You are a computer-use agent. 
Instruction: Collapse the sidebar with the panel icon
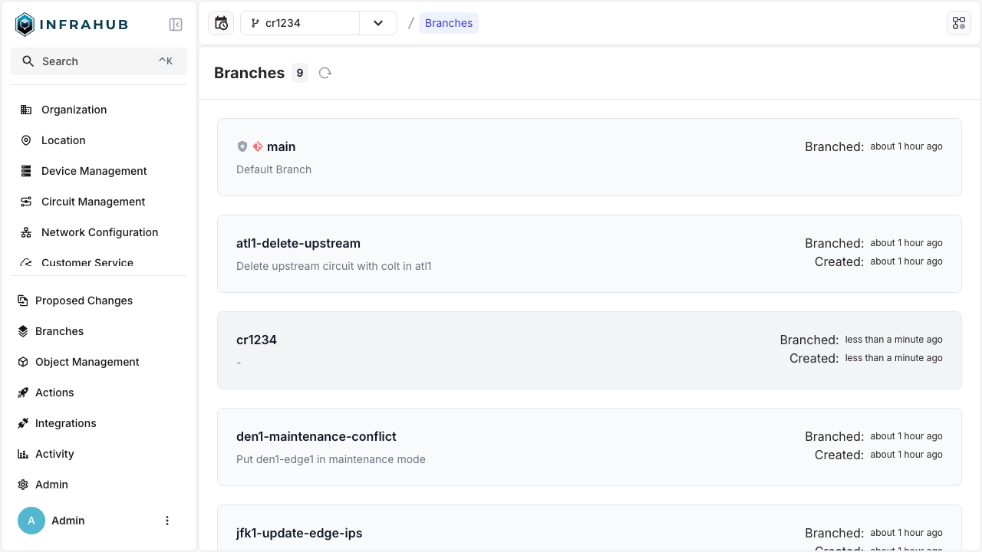coord(176,25)
